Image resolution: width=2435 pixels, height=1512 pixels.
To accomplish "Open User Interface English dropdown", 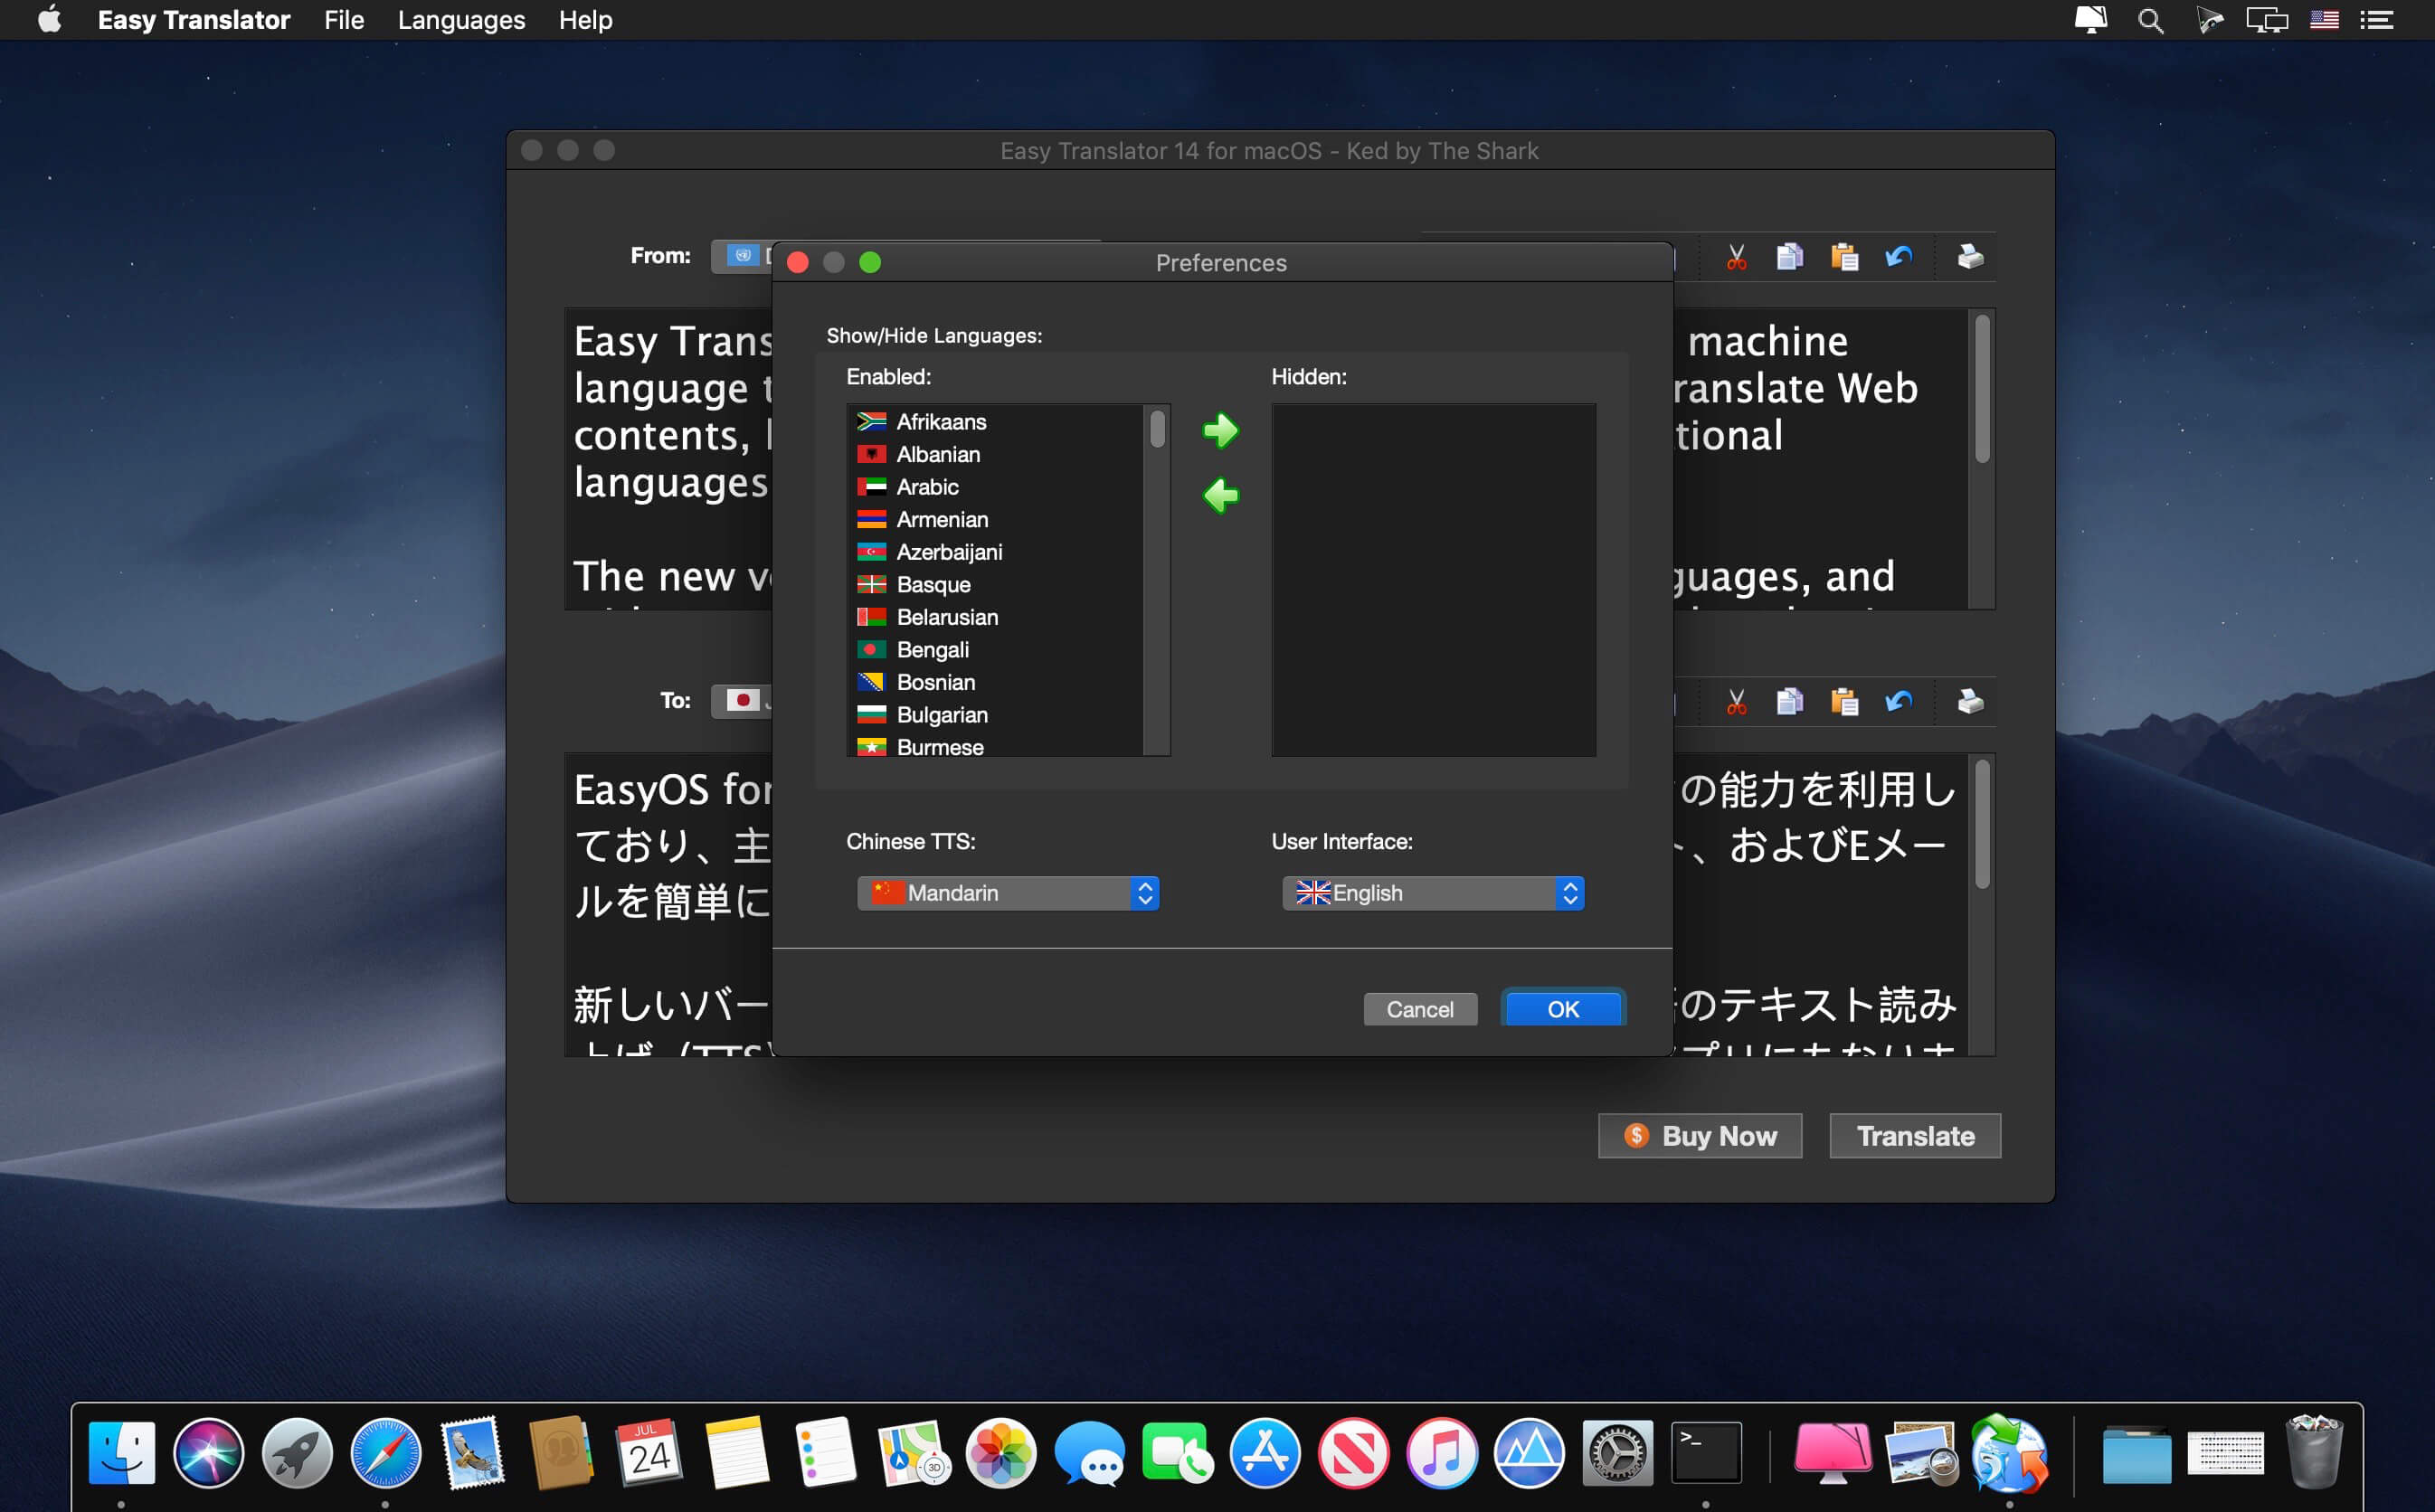I will click(1433, 893).
